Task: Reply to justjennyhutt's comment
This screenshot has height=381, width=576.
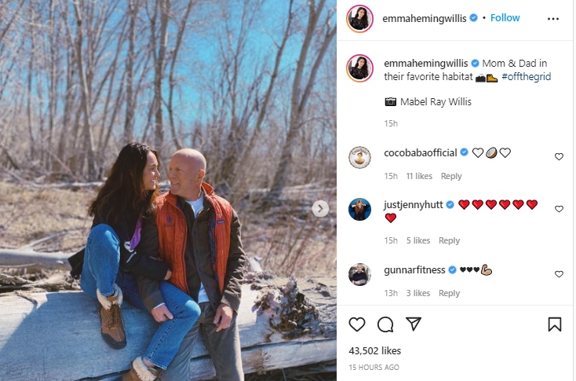Action: click(449, 240)
